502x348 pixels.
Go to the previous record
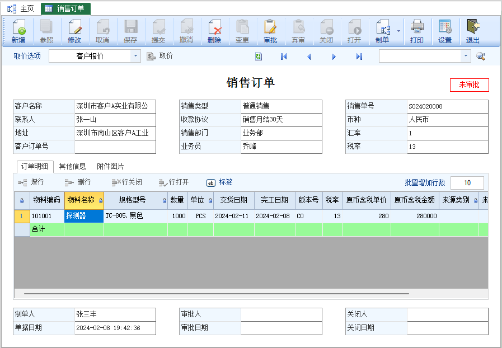click(309, 57)
